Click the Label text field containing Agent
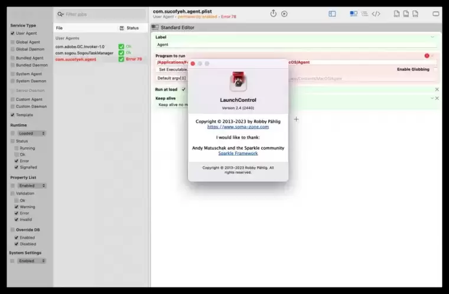Viewport: 449px width, 294px height. pos(297,45)
